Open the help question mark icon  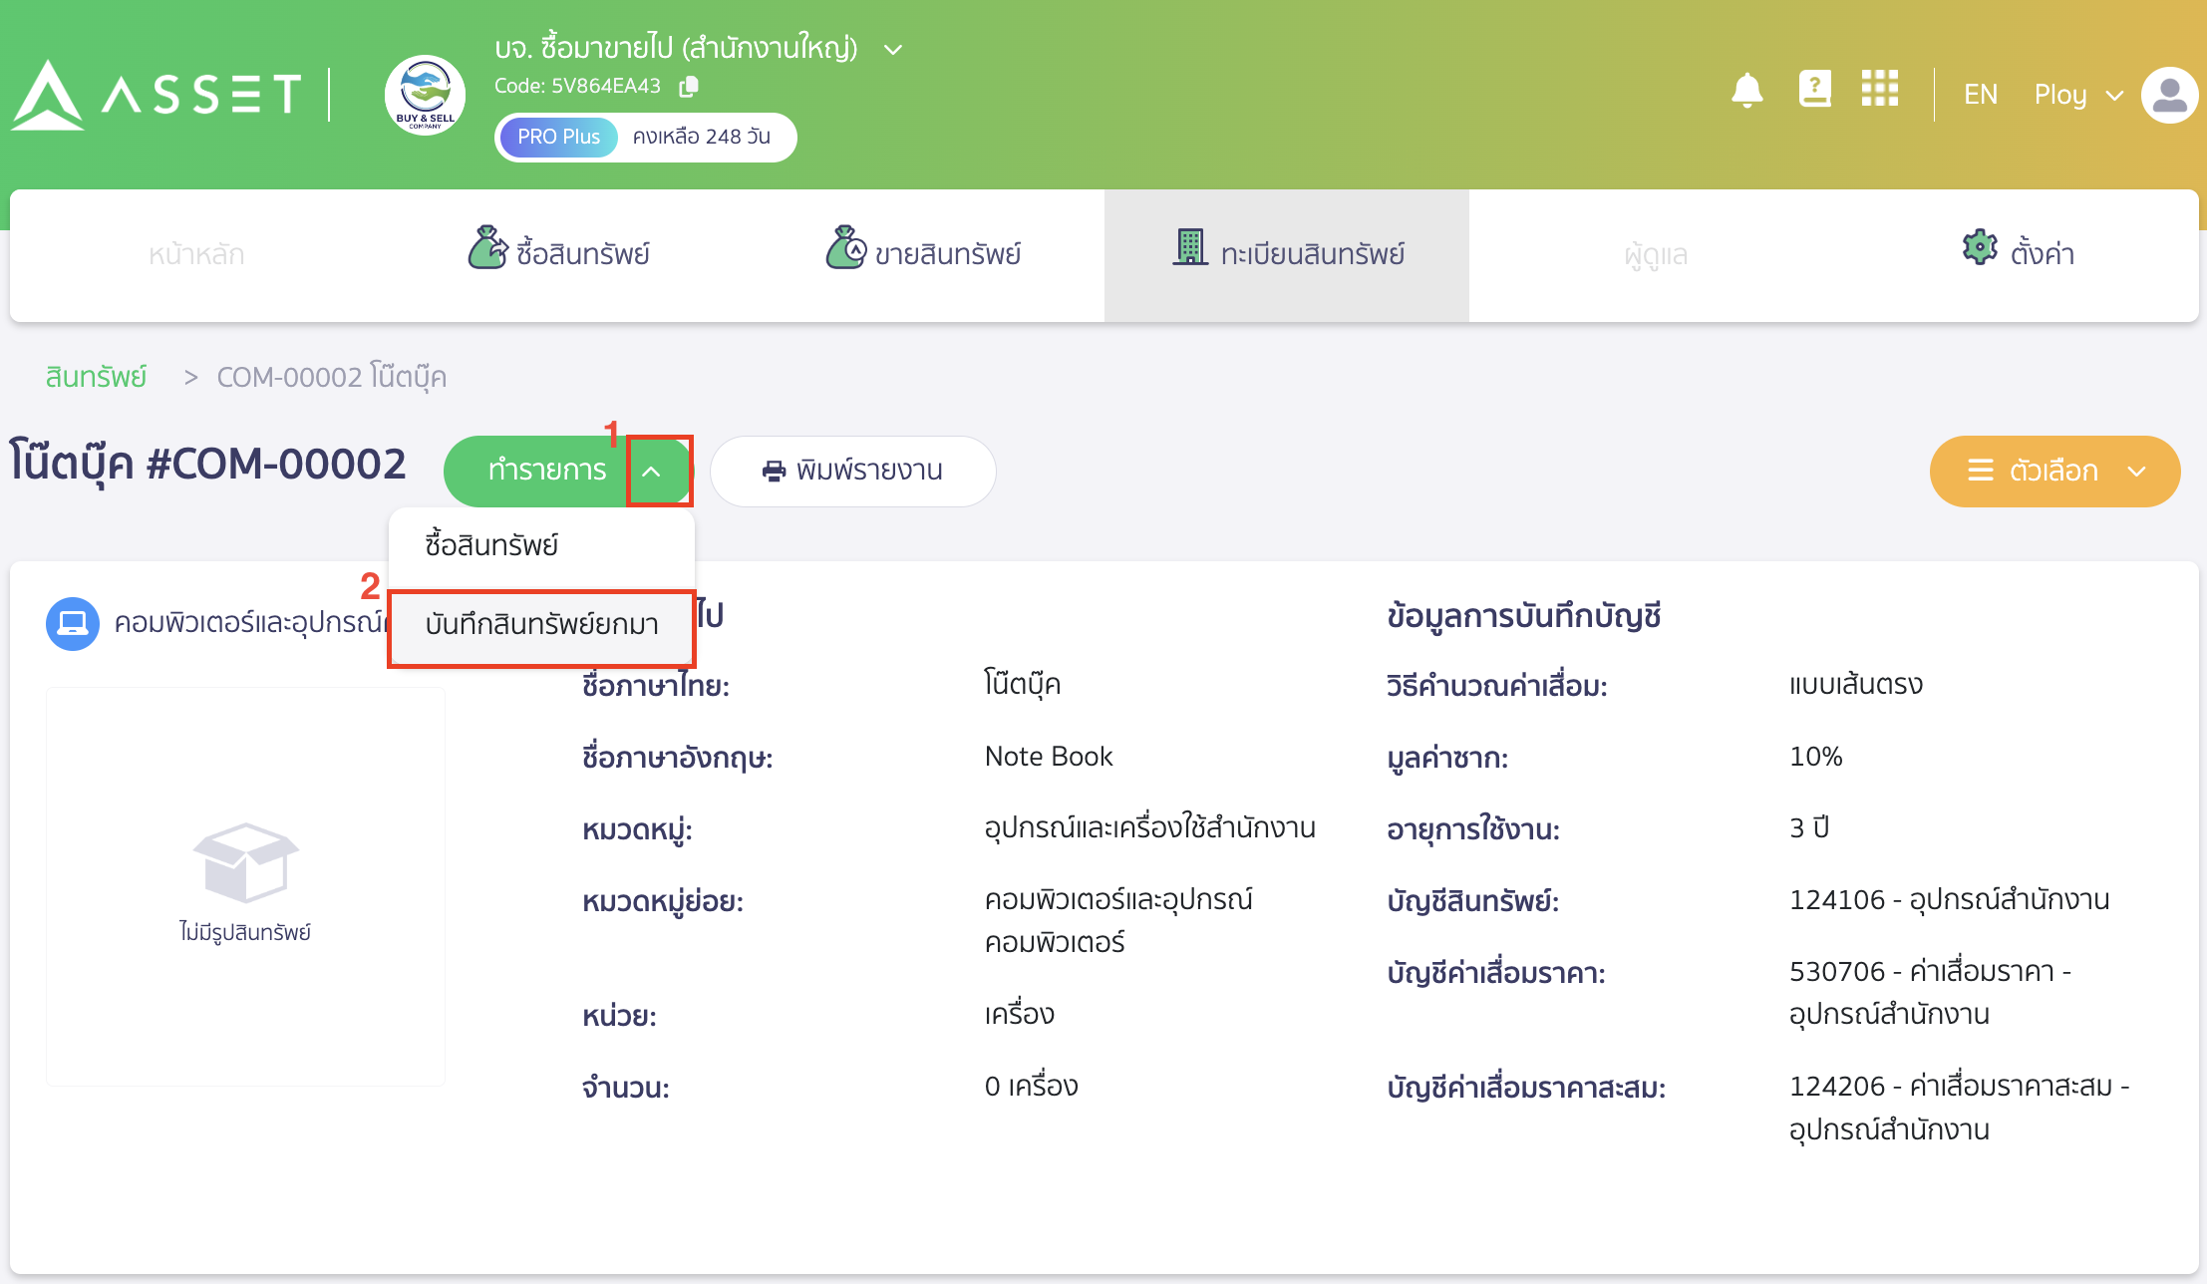[x=1814, y=89]
